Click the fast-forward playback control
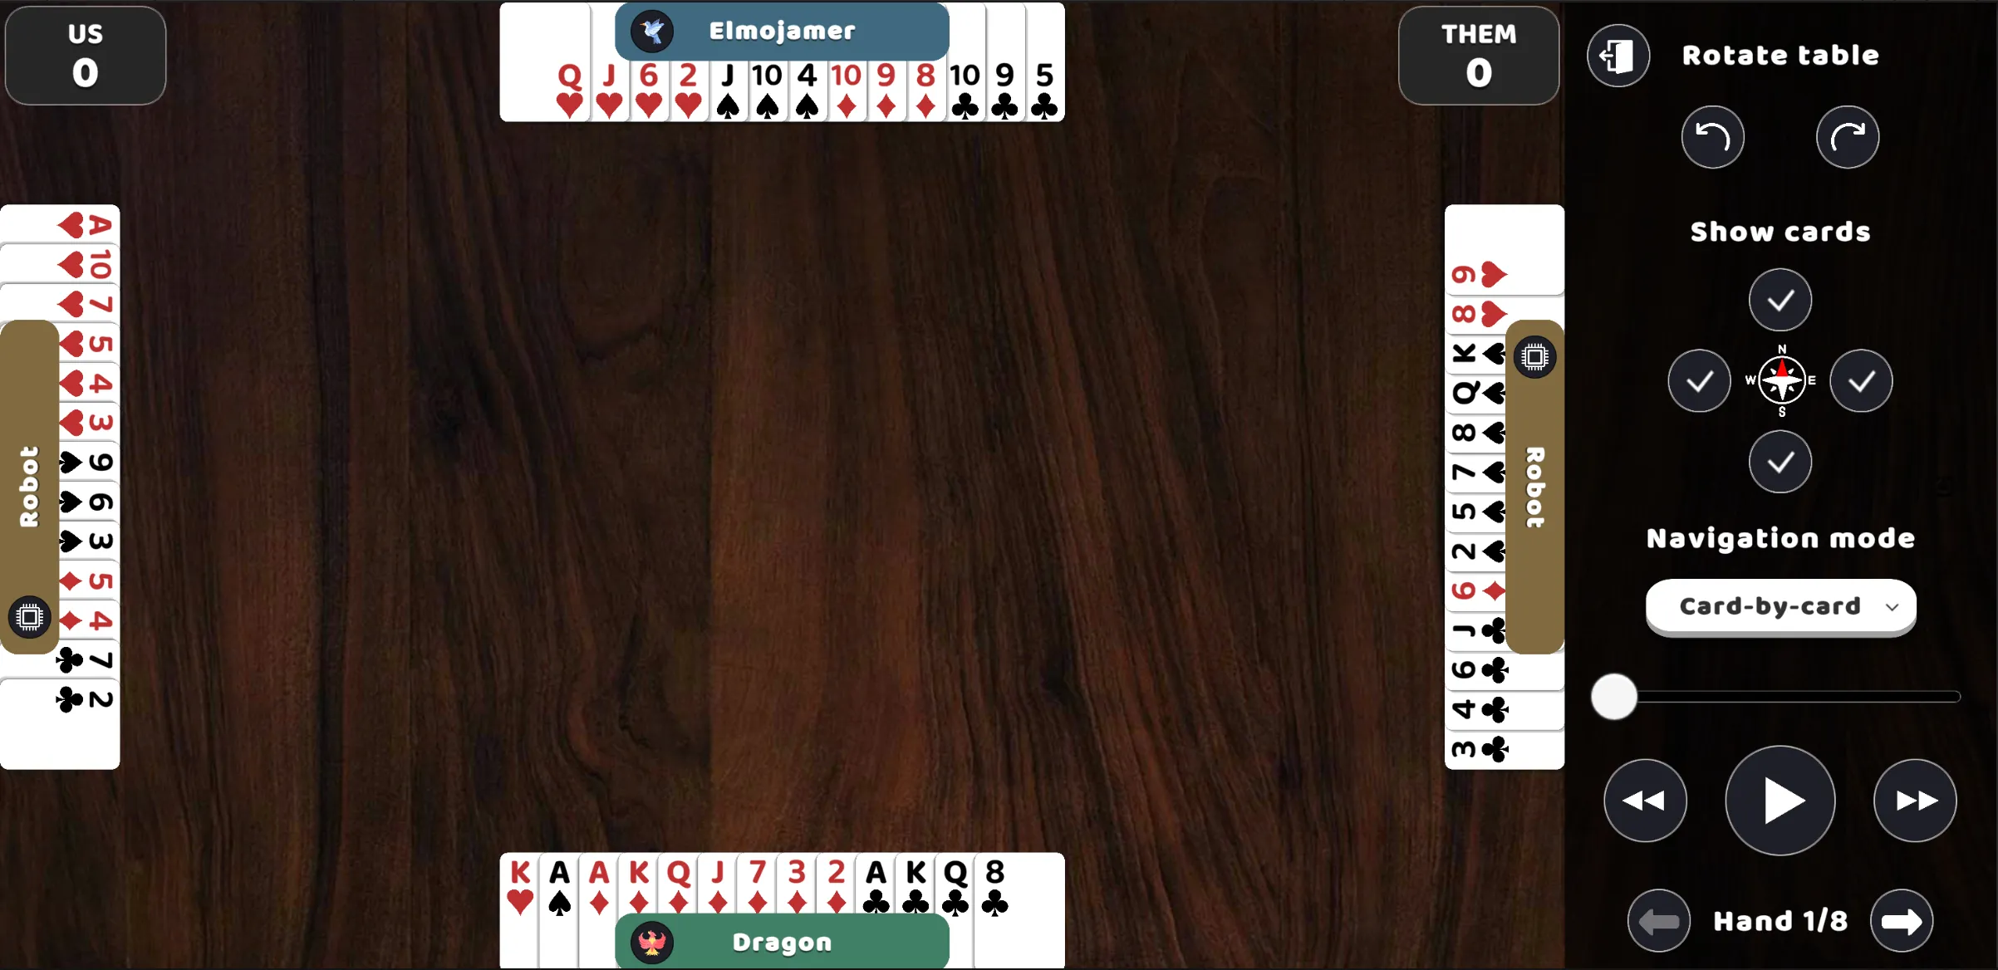Screen dimensions: 1998x970 (x=1915, y=800)
